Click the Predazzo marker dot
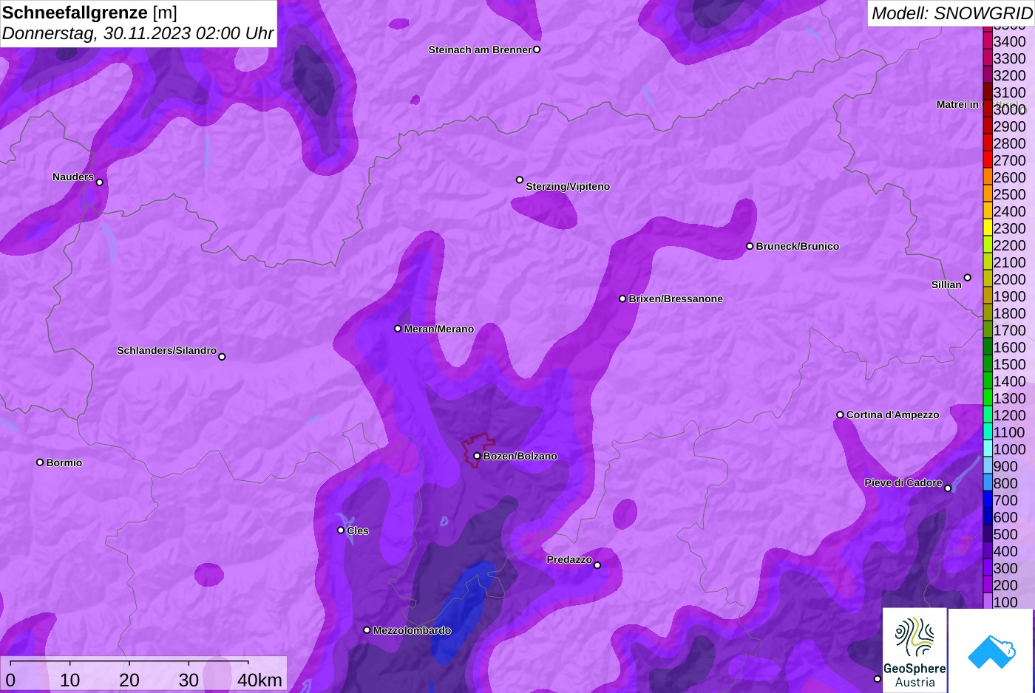Viewport: 1035px width, 693px height. [597, 566]
